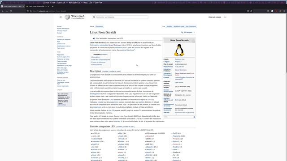Screen dimensions: 287x161
Task: Click the Contact sidebar link
Action: [59, 33]
